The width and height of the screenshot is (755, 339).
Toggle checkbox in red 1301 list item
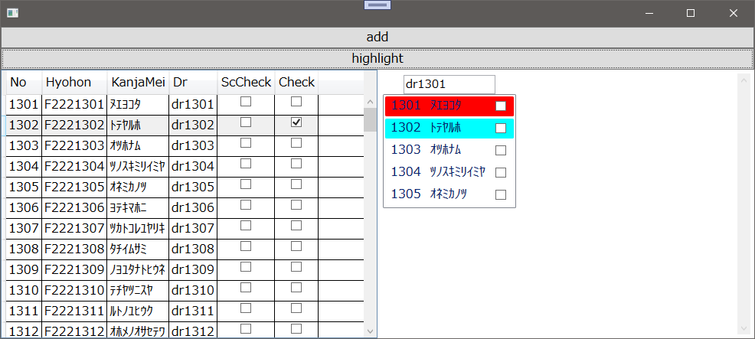[501, 106]
